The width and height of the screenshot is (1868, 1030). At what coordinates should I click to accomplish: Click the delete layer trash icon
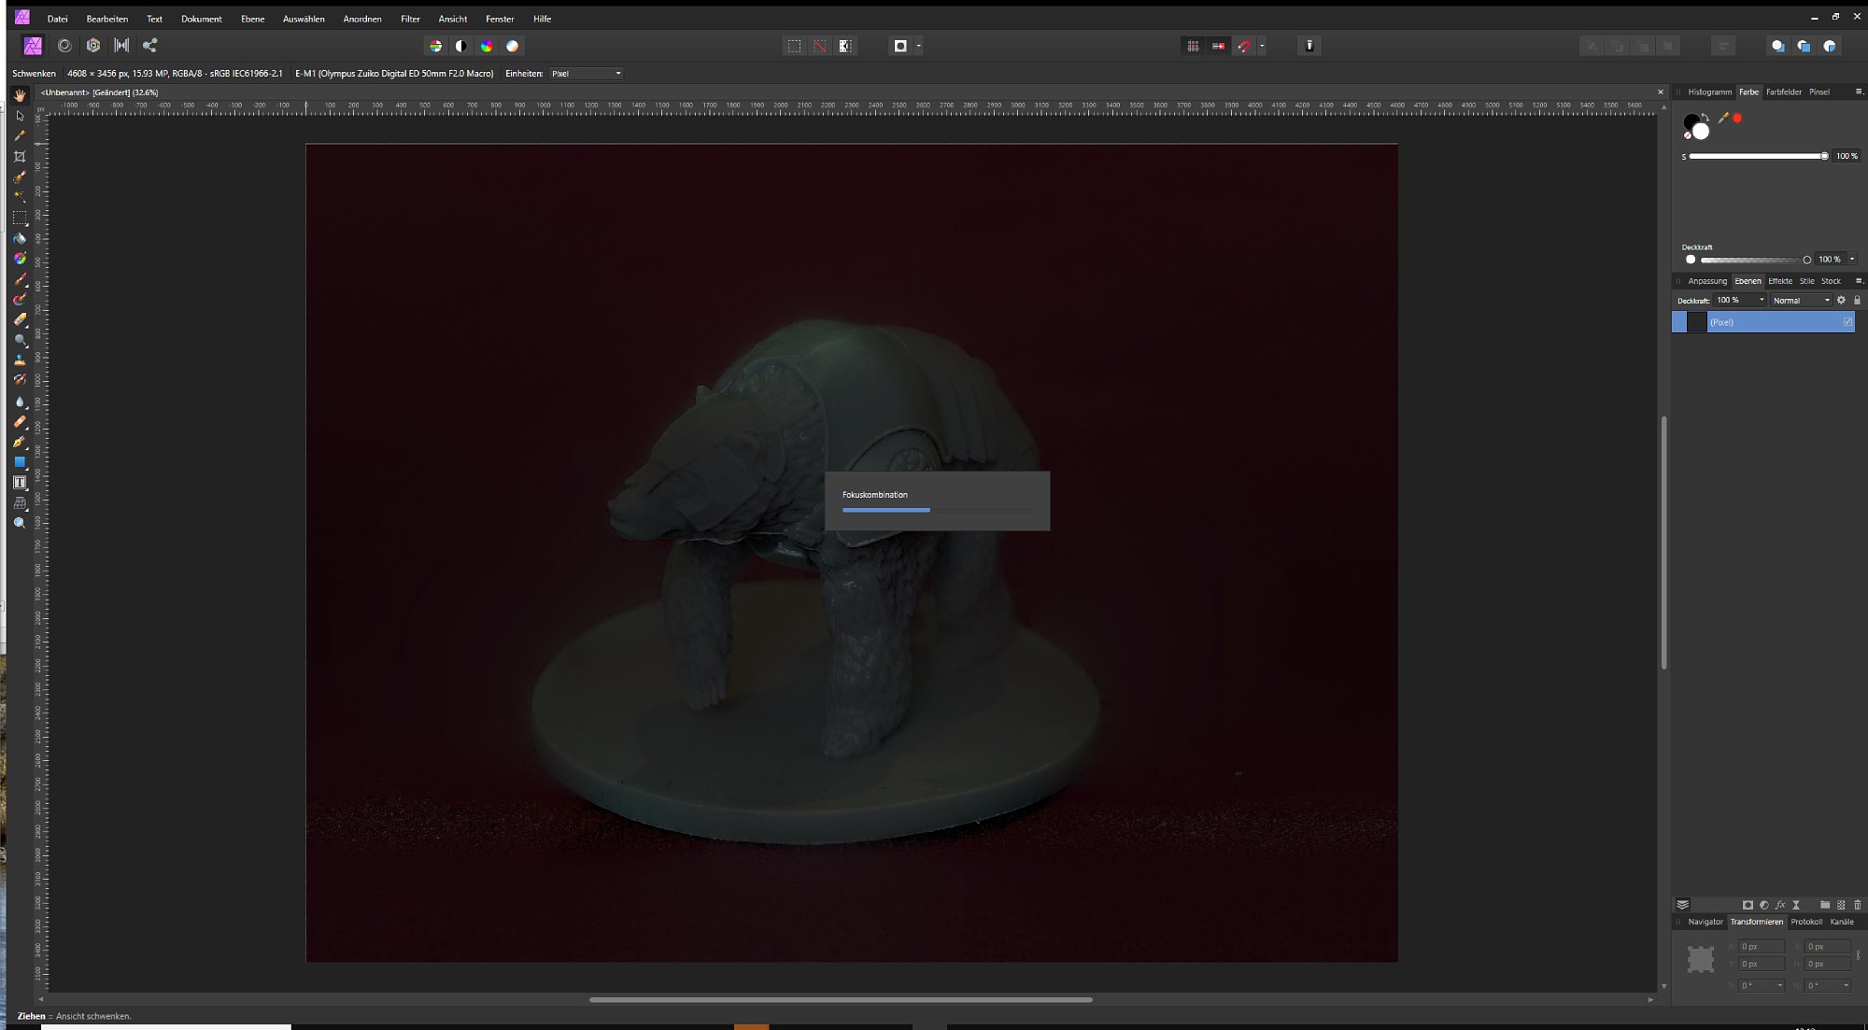coord(1857,905)
